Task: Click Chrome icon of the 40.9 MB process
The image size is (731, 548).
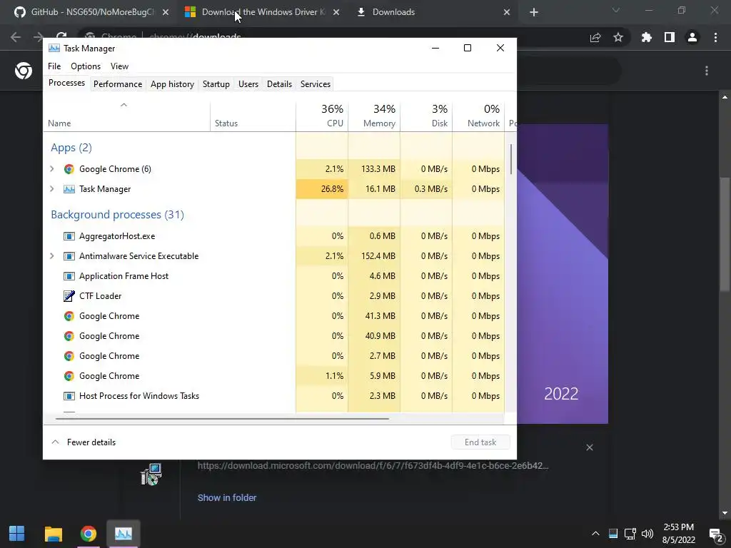Action: 69,336
